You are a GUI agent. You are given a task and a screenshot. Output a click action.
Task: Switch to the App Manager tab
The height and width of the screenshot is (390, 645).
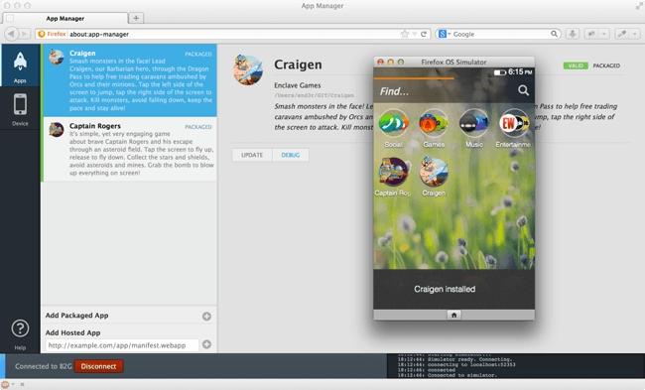coord(64,18)
